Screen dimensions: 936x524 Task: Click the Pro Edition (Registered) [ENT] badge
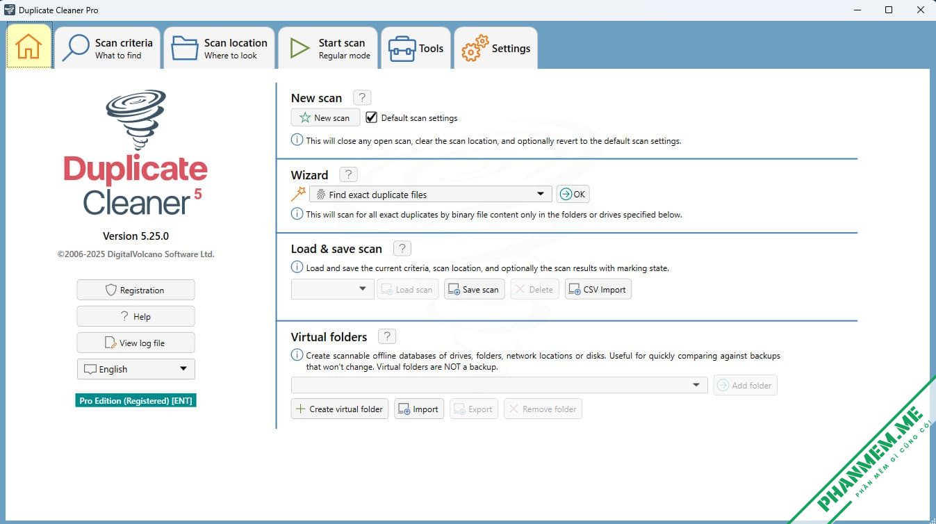136,401
